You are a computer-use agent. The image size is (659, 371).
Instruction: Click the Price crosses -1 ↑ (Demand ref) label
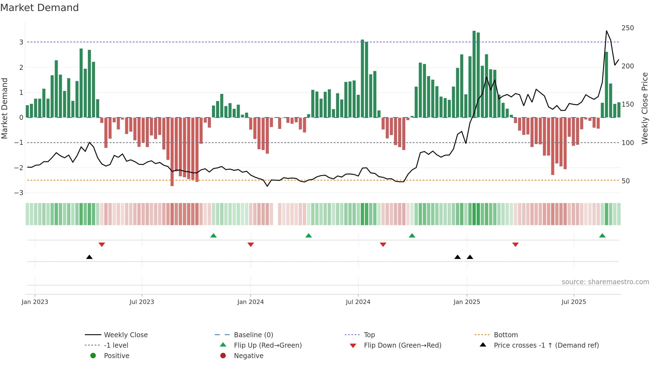pyautogui.click(x=546, y=345)
